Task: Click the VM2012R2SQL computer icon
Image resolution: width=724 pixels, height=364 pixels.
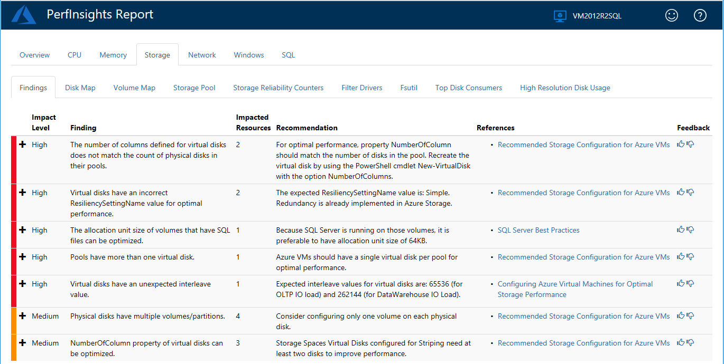Action: click(x=560, y=16)
